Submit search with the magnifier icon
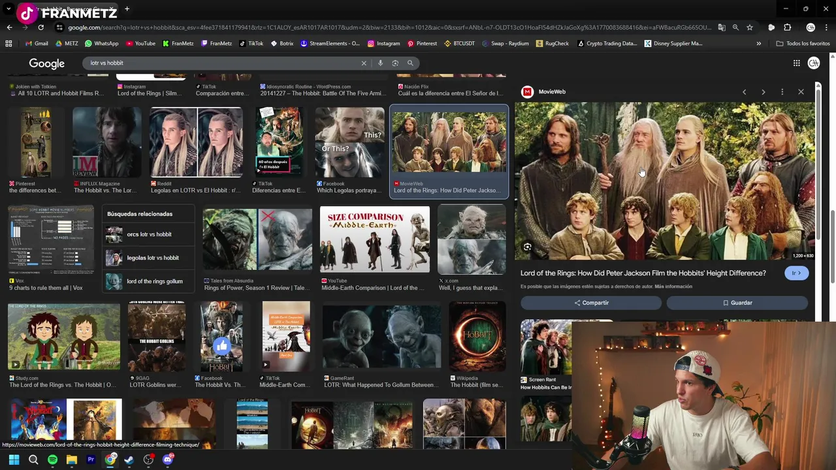Image resolution: width=836 pixels, height=470 pixels. tap(410, 63)
